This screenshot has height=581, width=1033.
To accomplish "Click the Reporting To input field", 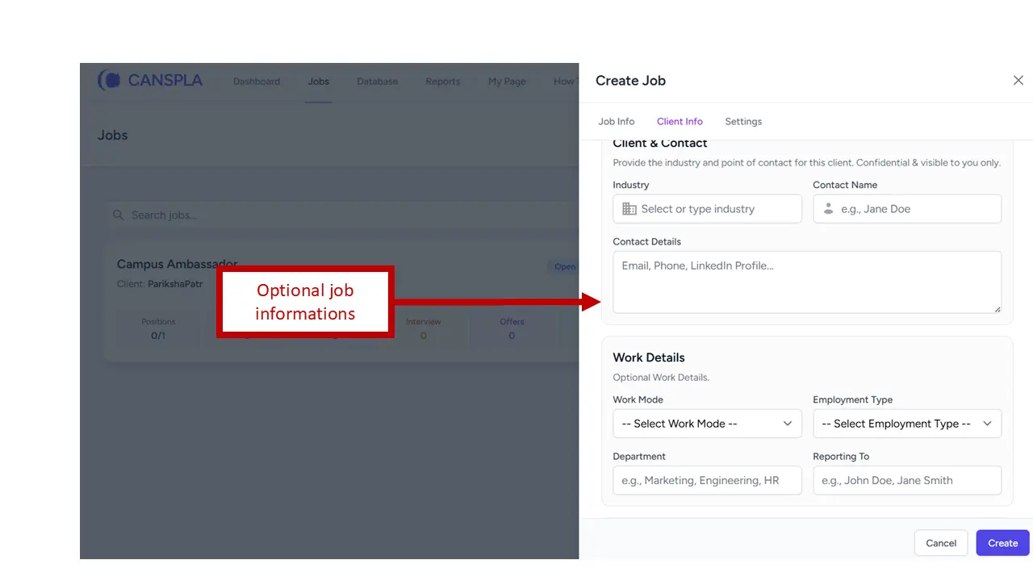I will pos(907,480).
